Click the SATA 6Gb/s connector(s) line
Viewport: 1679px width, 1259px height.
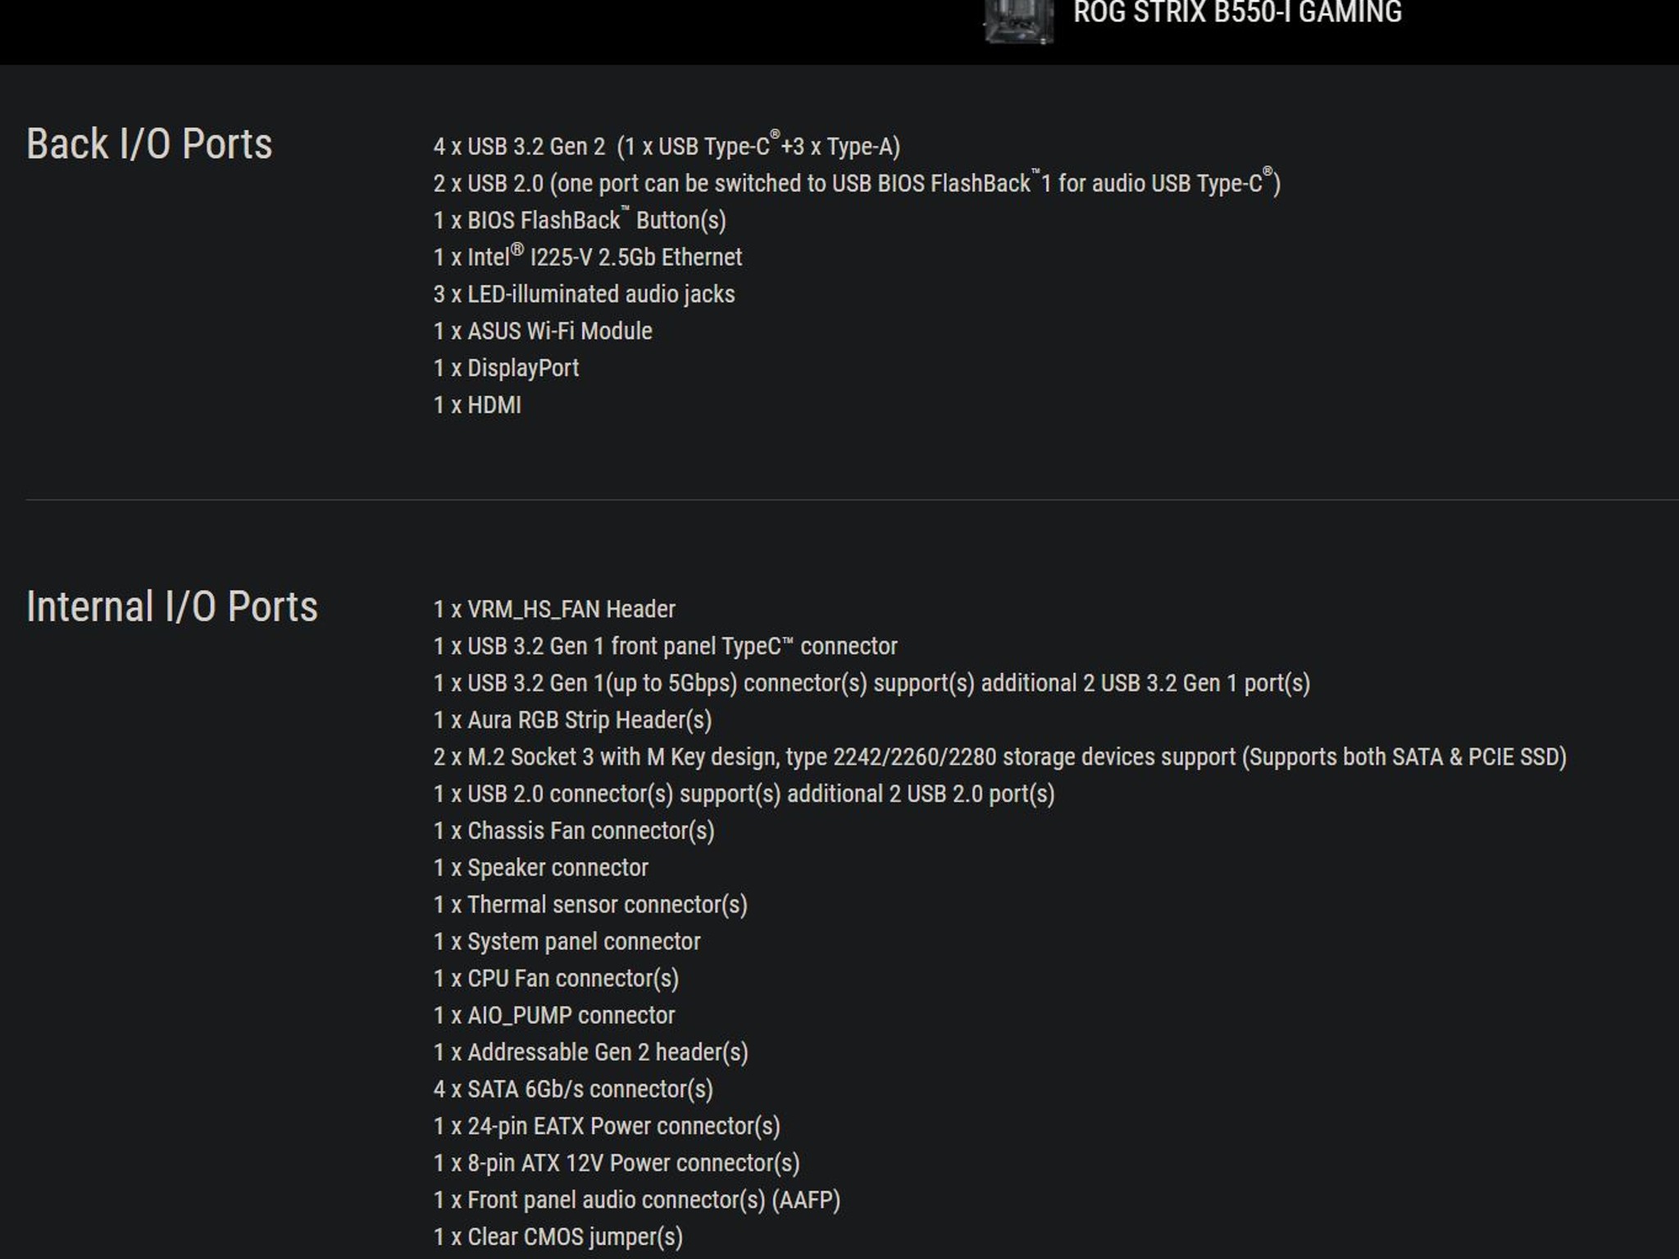(573, 1089)
